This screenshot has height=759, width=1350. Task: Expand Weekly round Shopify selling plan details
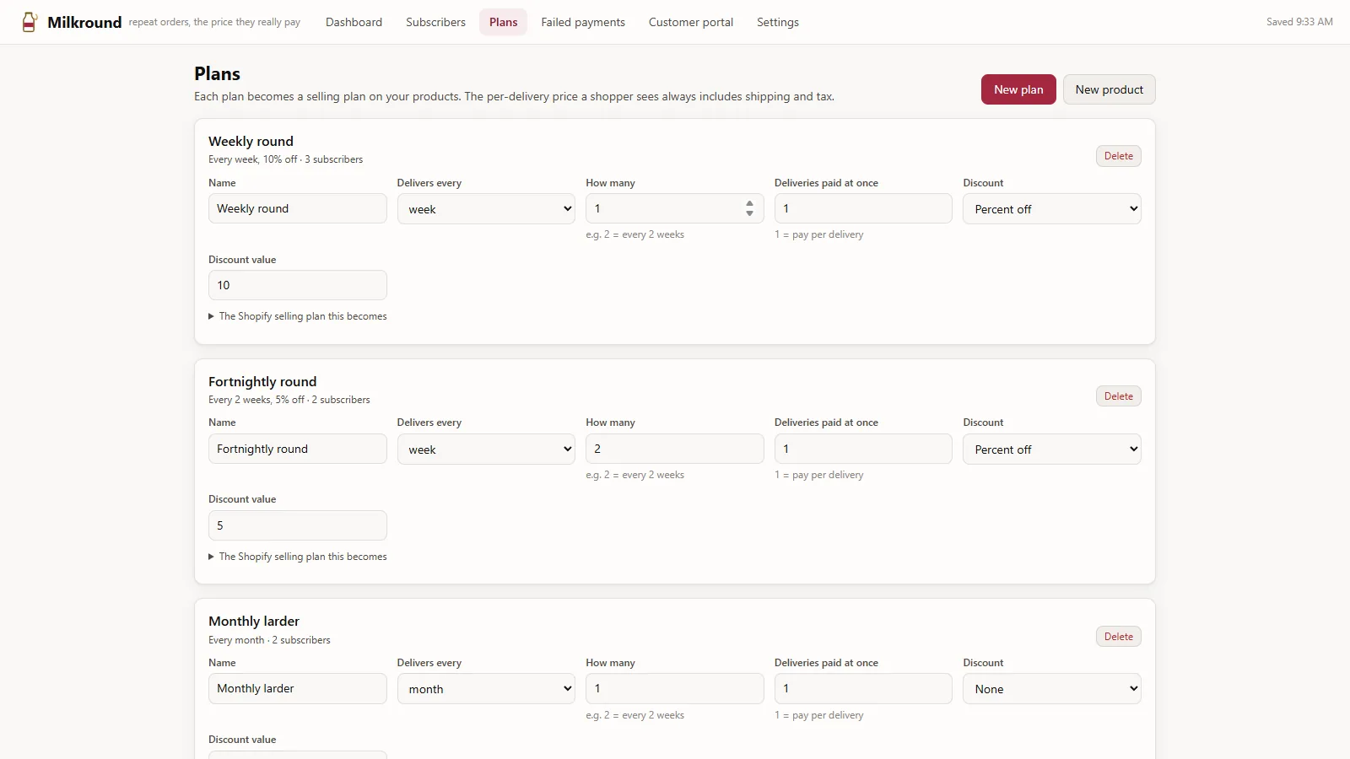tap(298, 316)
